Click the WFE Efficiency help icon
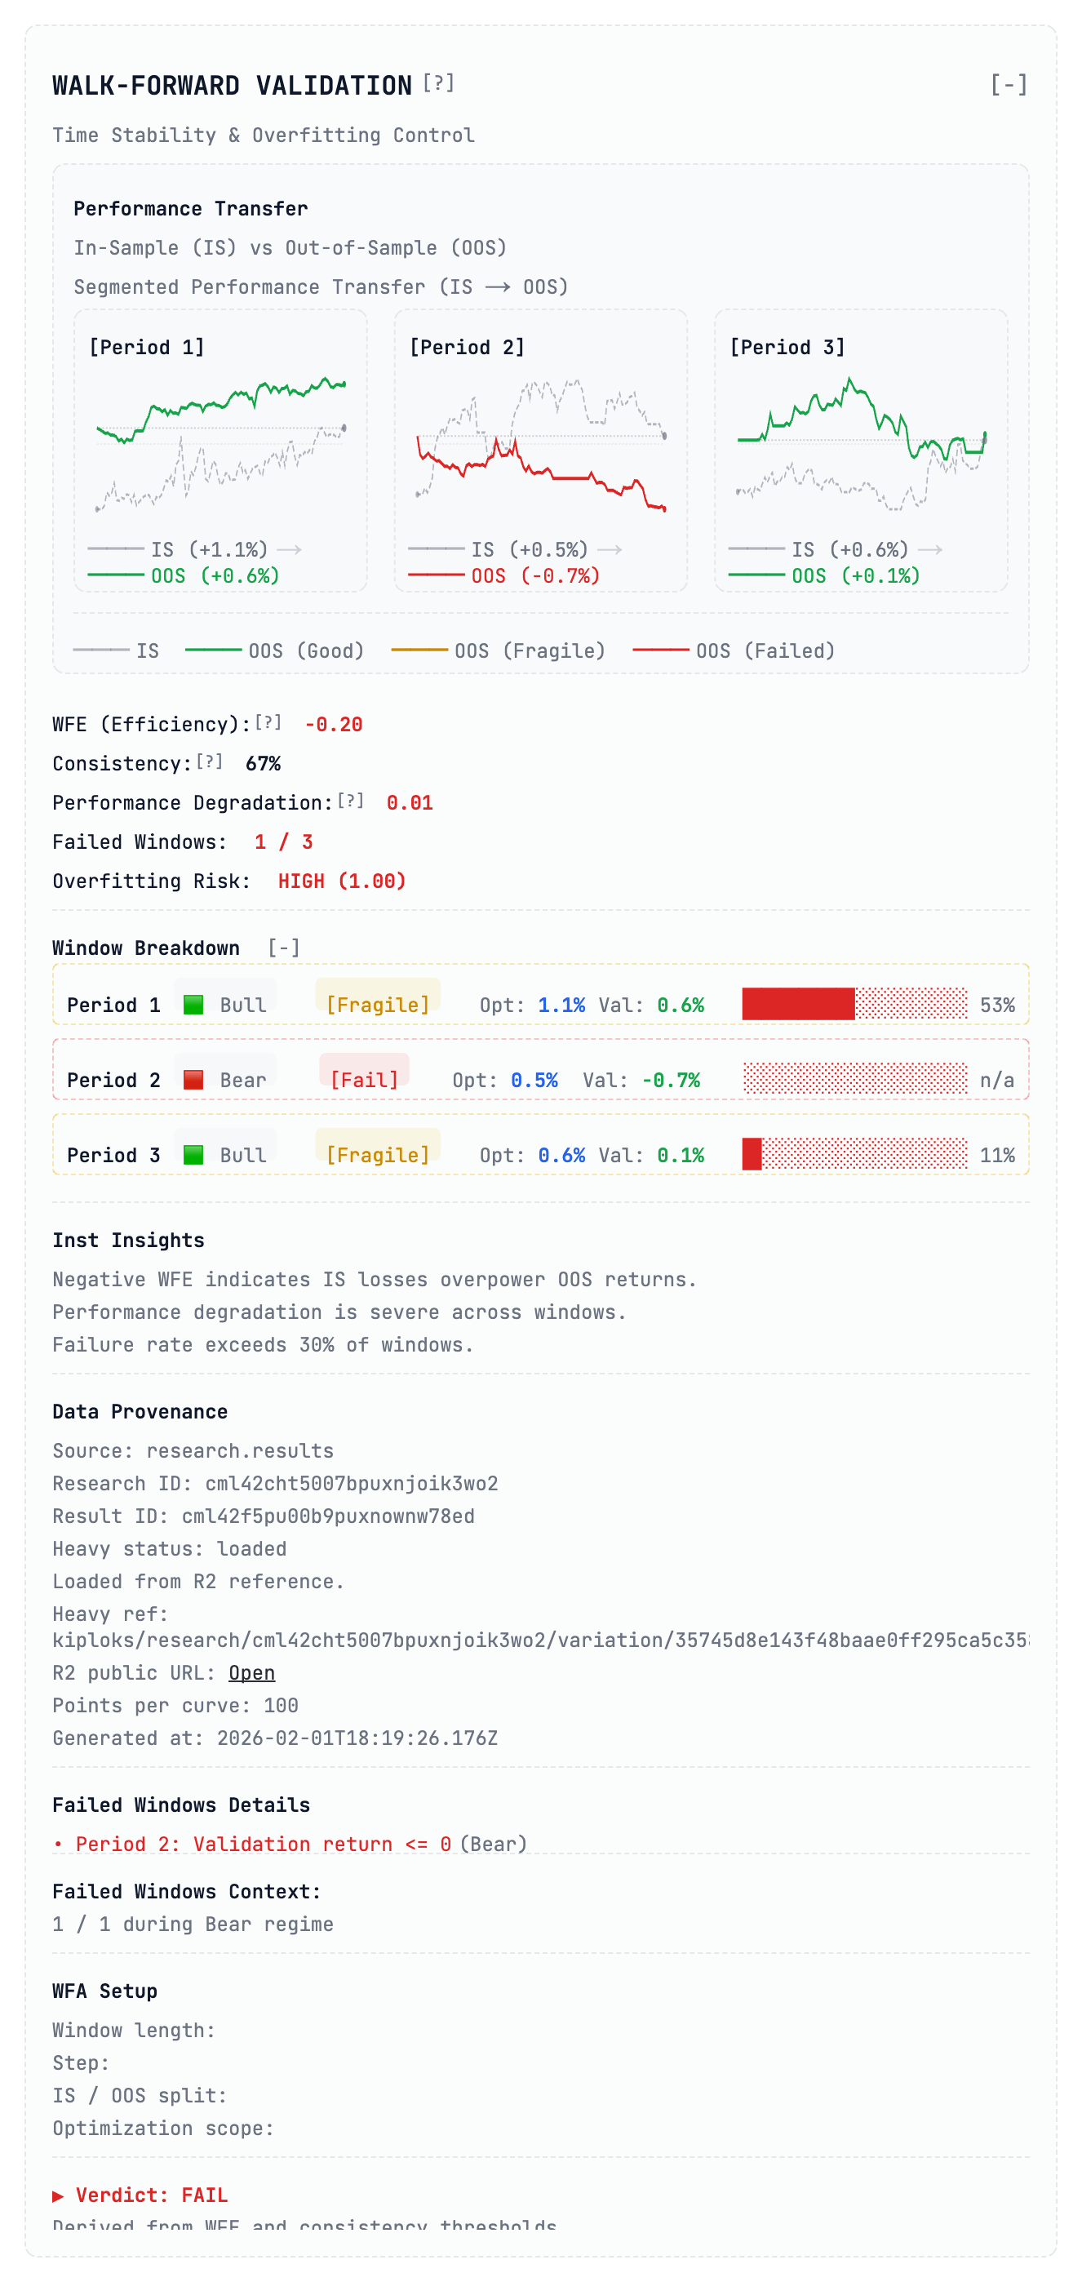 [x=268, y=723]
